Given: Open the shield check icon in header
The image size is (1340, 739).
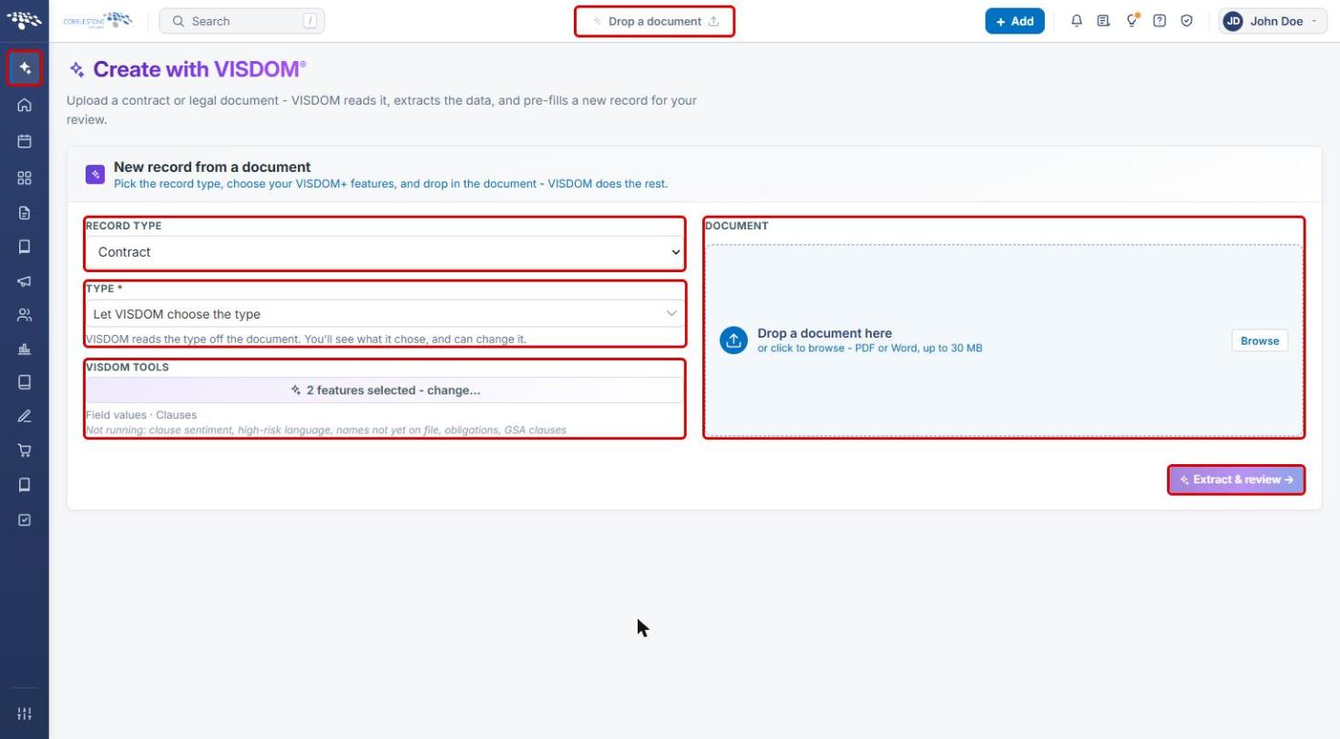Looking at the screenshot, I should [1187, 21].
